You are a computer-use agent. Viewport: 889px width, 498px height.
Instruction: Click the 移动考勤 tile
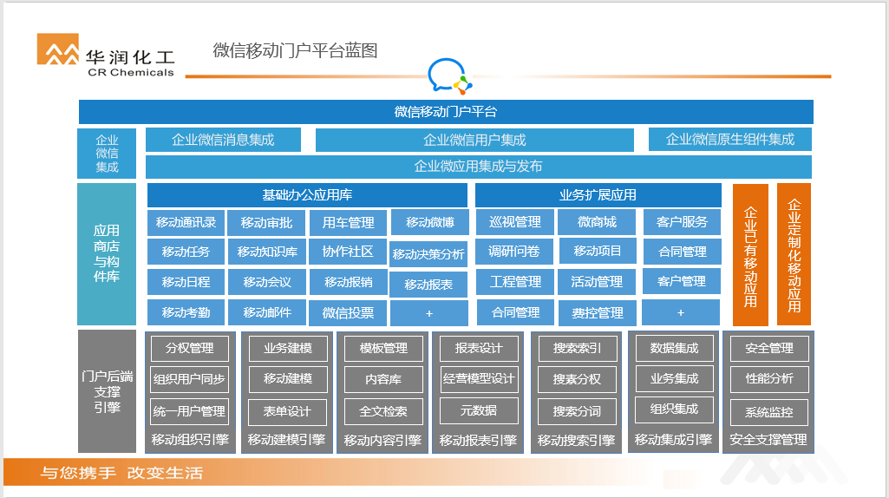[x=186, y=312]
